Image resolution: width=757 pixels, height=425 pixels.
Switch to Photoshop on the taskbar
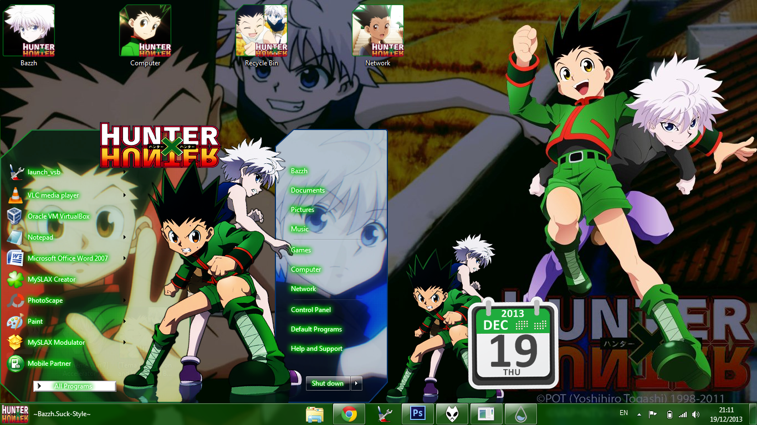(417, 414)
